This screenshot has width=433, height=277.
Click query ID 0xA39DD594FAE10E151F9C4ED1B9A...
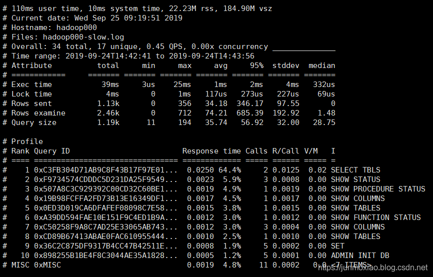pyautogui.click(x=106, y=217)
